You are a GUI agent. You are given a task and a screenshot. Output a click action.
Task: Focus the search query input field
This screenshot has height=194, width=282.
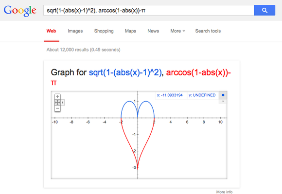tap(149, 10)
